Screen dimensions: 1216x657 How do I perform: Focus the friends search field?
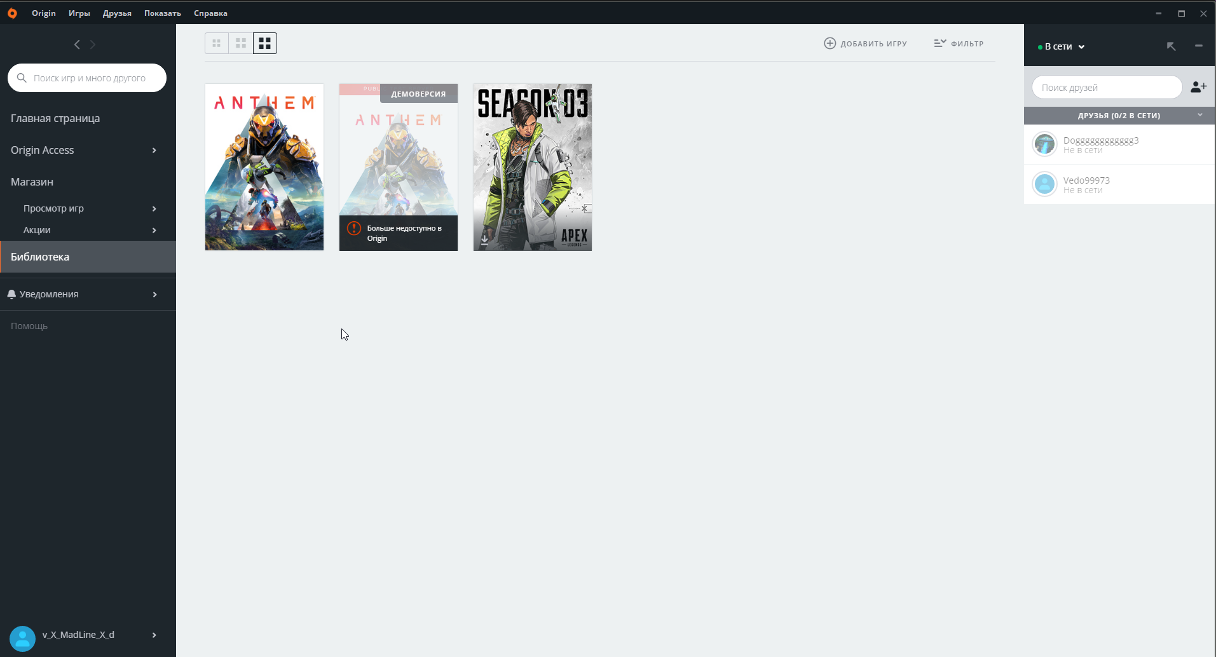pyautogui.click(x=1107, y=87)
